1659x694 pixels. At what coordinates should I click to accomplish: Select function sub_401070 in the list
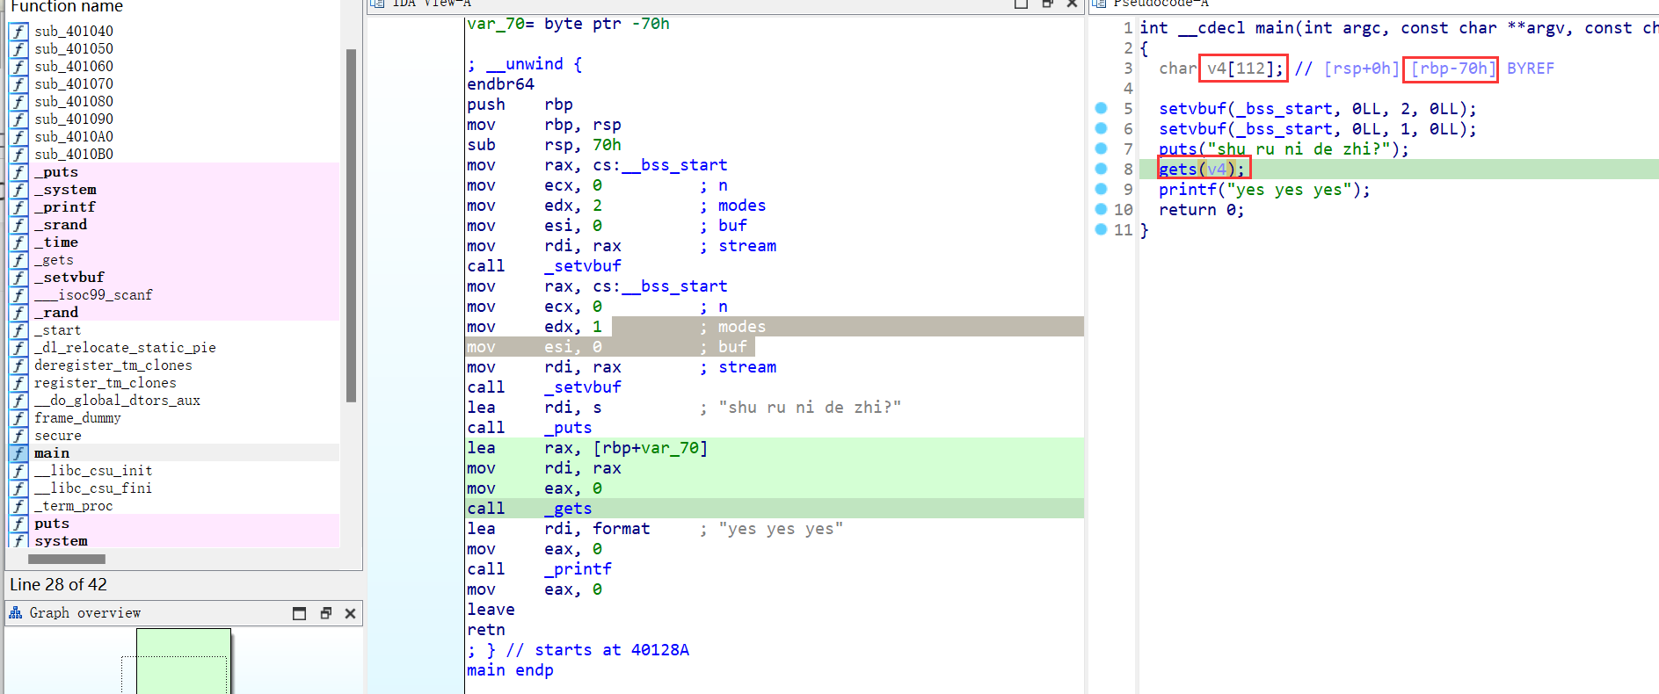[x=74, y=84]
